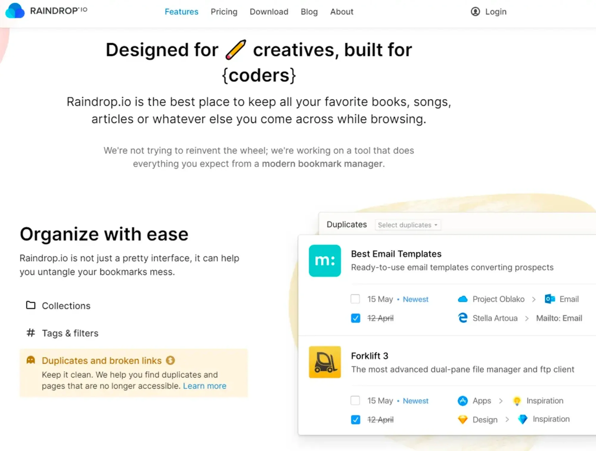
Task: Click Newest label under Forklift 3
Action: 415,401
